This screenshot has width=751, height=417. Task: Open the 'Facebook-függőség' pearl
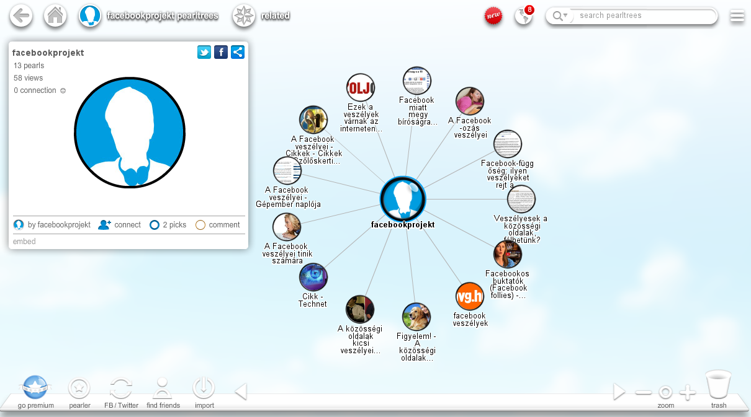click(x=508, y=144)
